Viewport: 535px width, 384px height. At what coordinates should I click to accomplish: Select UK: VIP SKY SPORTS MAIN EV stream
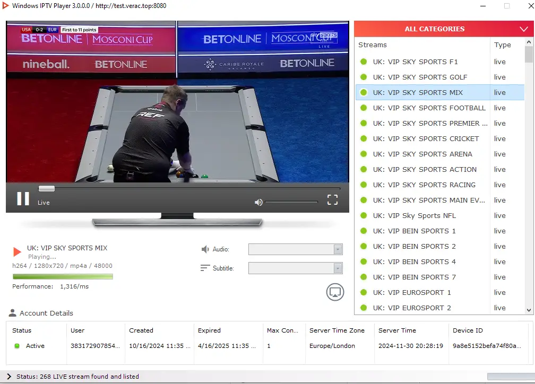pyautogui.click(x=440, y=200)
